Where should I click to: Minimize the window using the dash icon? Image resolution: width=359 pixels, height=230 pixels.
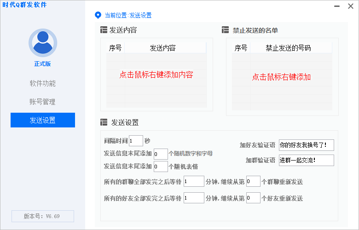337,6
